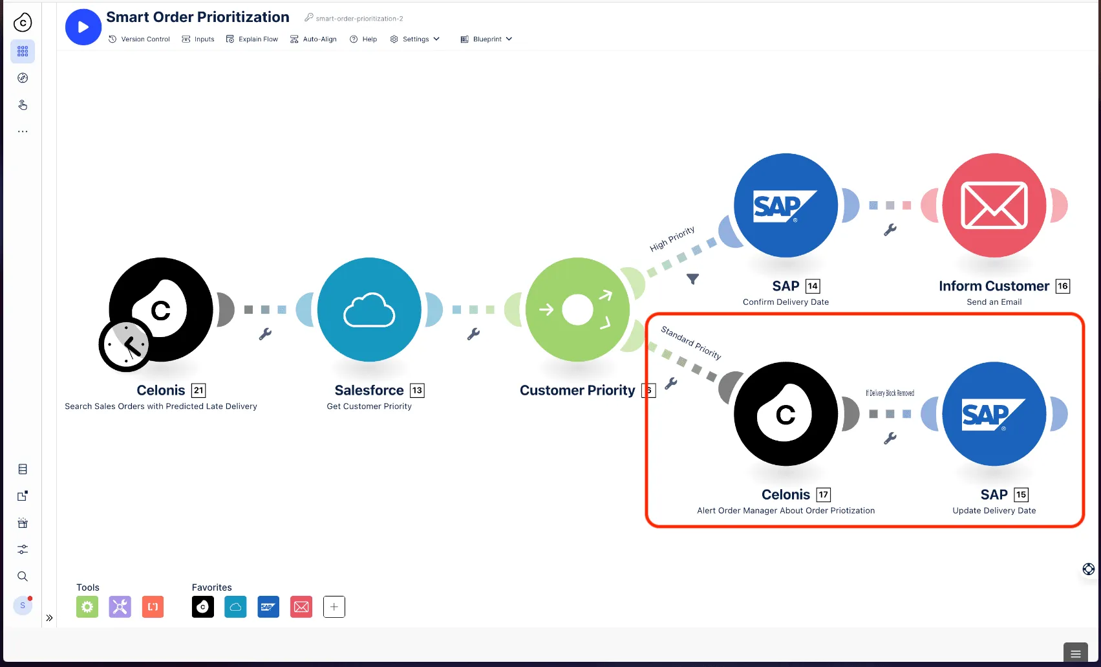Select the green gear Flow Control tool

pos(87,607)
